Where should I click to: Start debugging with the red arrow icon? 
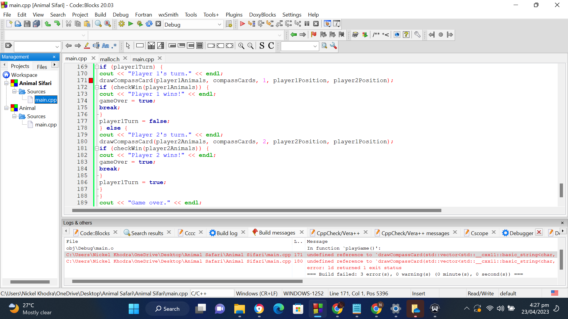tap(242, 24)
